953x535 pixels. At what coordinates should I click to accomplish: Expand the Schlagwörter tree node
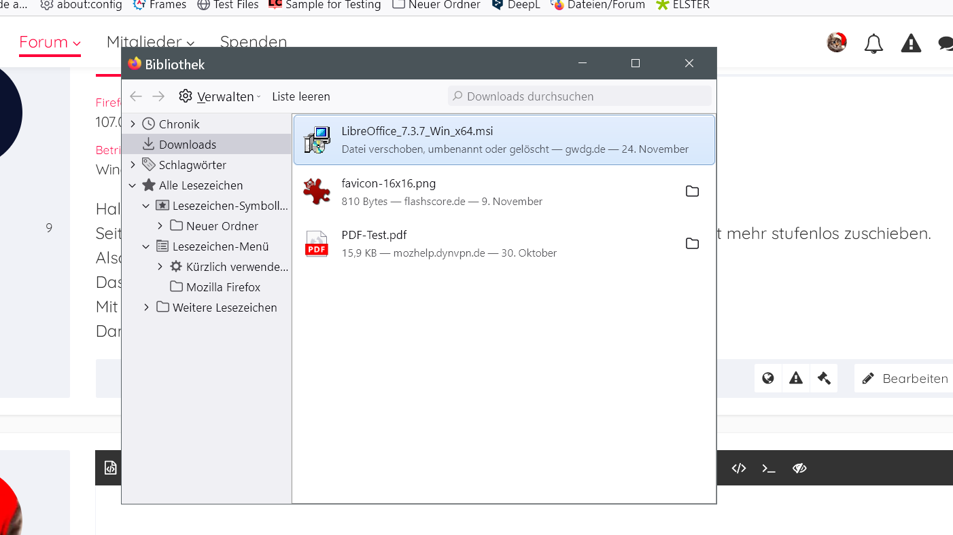pyautogui.click(x=133, y=165)
